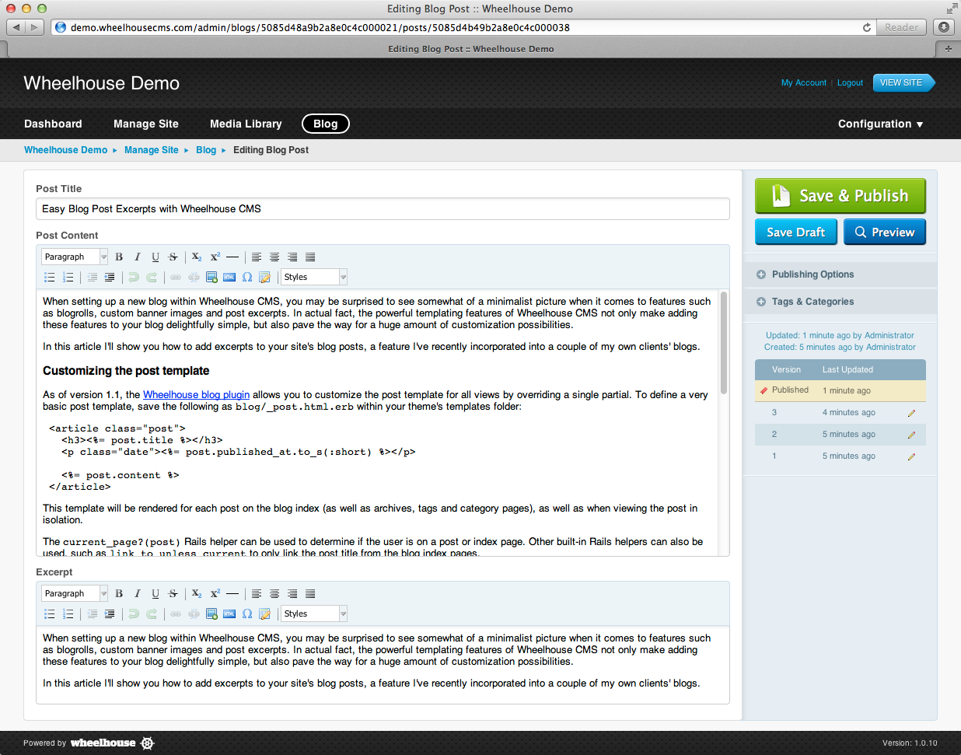Reload the page in the browser

point(867,27)
